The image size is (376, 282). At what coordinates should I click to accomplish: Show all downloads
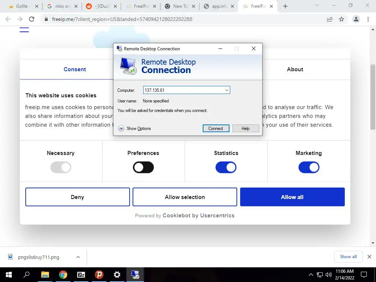pyautogui.click(x=348, y=257)
